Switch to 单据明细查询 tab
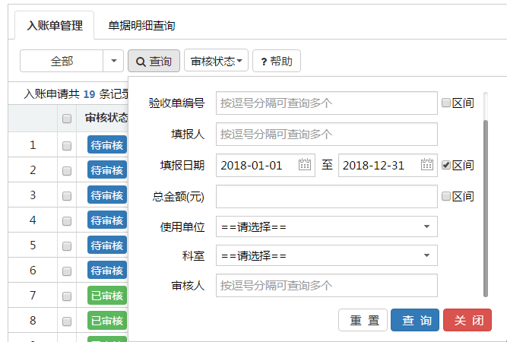 click(141, 25)
